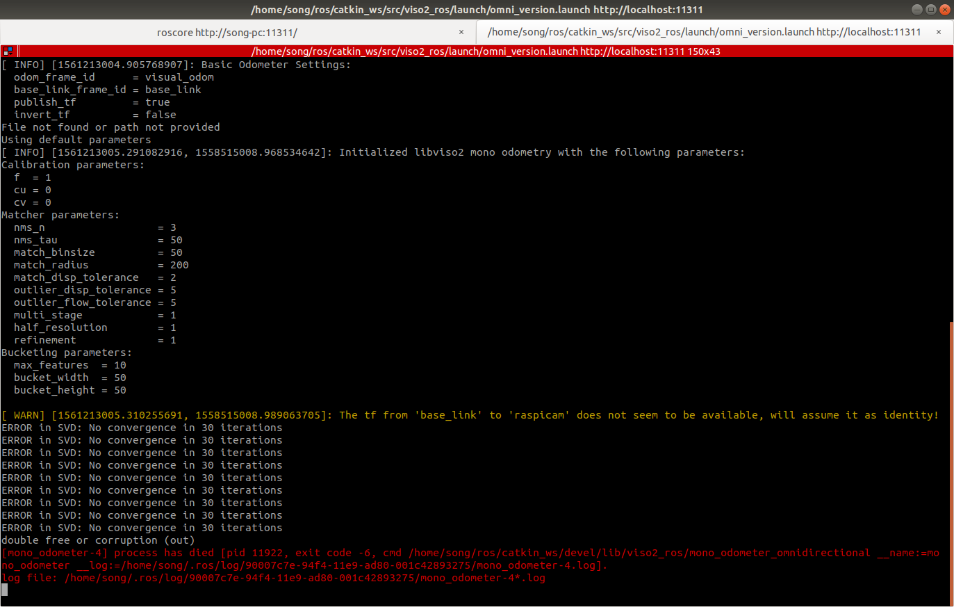Click the yellow WARN tf 'base_link' to 'raspicam' line
Screen dimensions: 954x607
(470, 415)
